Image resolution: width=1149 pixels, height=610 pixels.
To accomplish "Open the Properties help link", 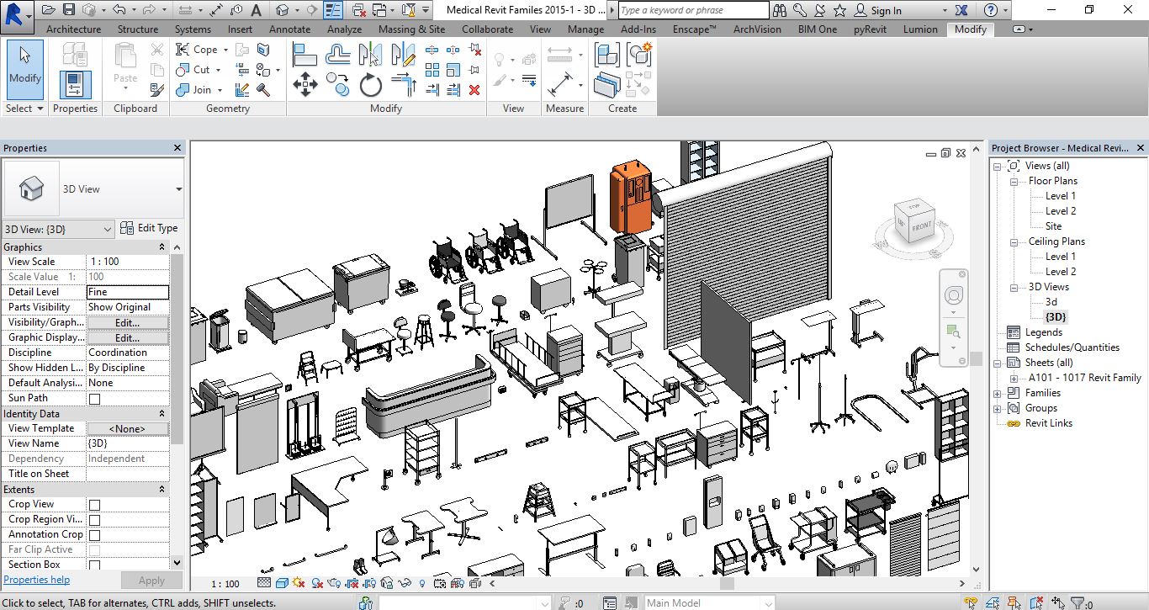I will coord(36,580).
